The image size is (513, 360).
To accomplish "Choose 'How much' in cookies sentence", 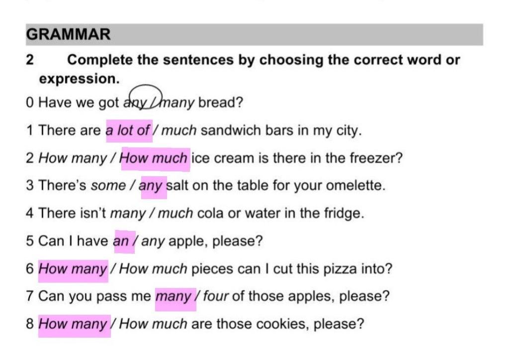I will point(153,324).
